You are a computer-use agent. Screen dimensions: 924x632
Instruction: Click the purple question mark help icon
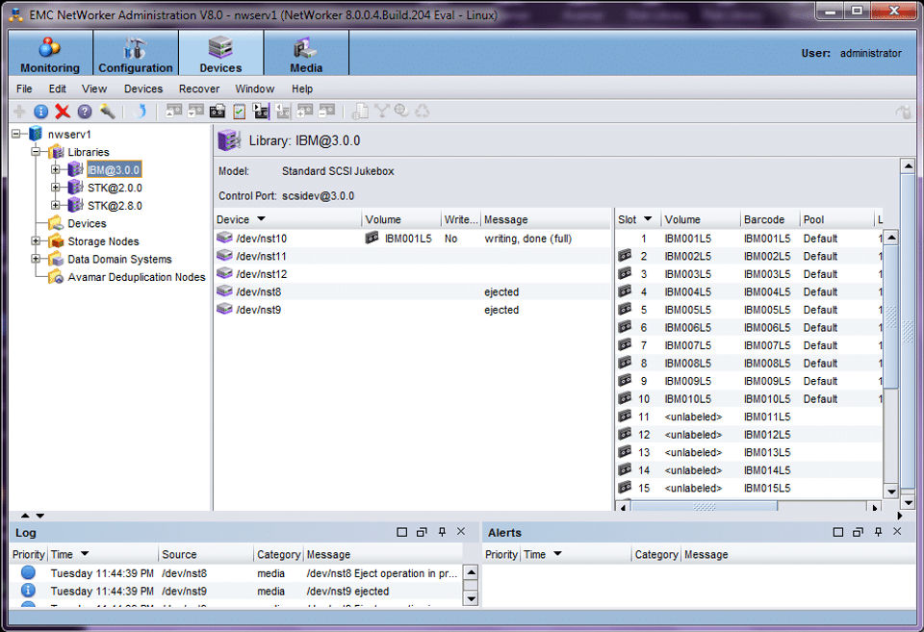pos(85,111)
